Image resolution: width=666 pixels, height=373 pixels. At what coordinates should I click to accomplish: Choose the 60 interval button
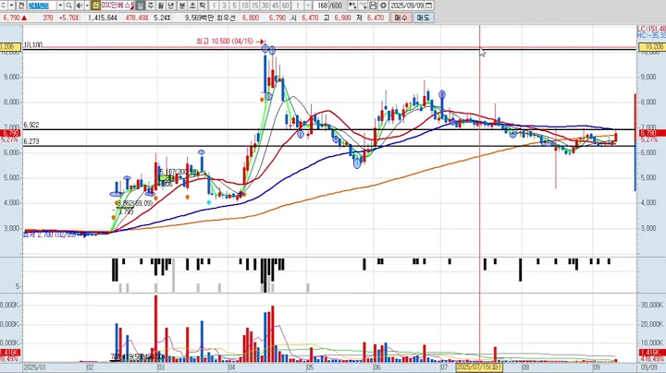coord(286,6)
